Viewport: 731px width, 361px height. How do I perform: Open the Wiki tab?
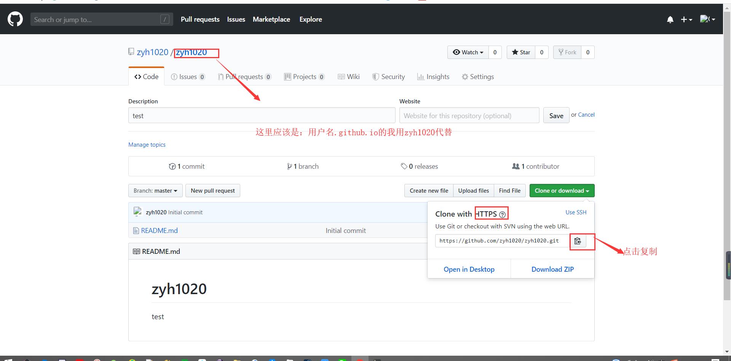[x=349, y=77]
